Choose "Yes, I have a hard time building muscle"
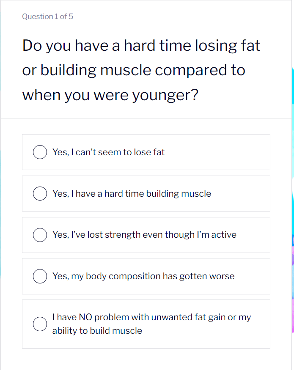Viewport: 294px width, 371px height. [x=40, y=193]
